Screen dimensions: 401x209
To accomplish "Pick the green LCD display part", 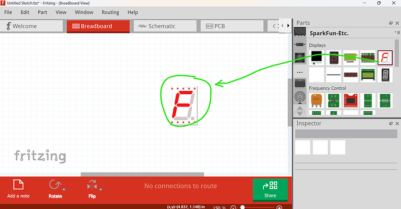I will click(x=368, y=75).
